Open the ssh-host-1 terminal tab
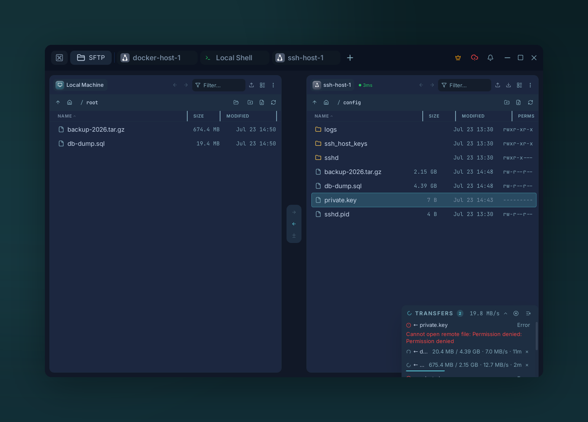Viewport: 588px width, 422px height. [x=306, y=58]
